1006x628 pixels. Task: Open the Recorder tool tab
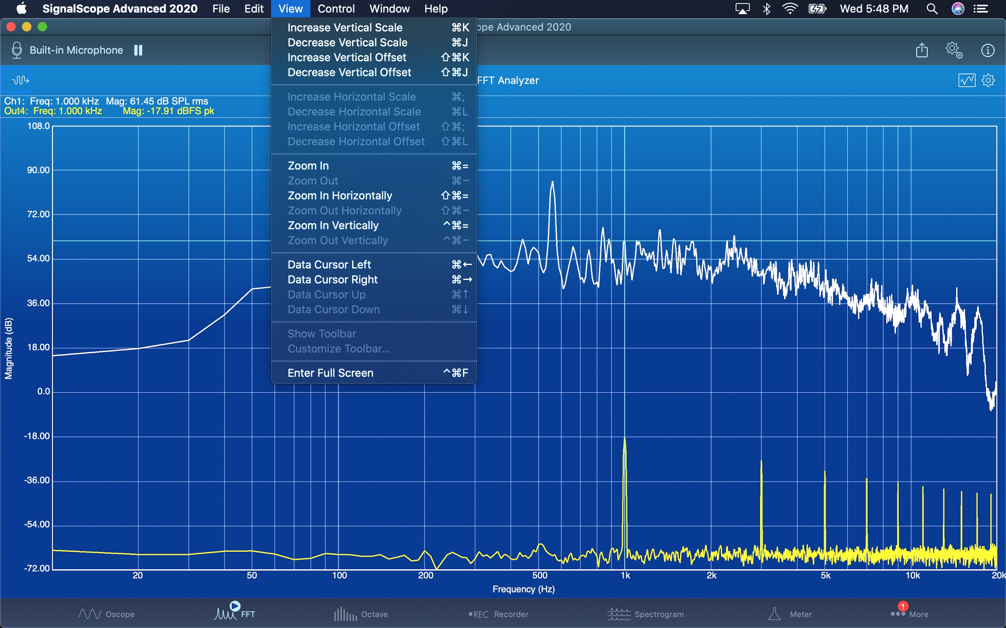[498, 614]
